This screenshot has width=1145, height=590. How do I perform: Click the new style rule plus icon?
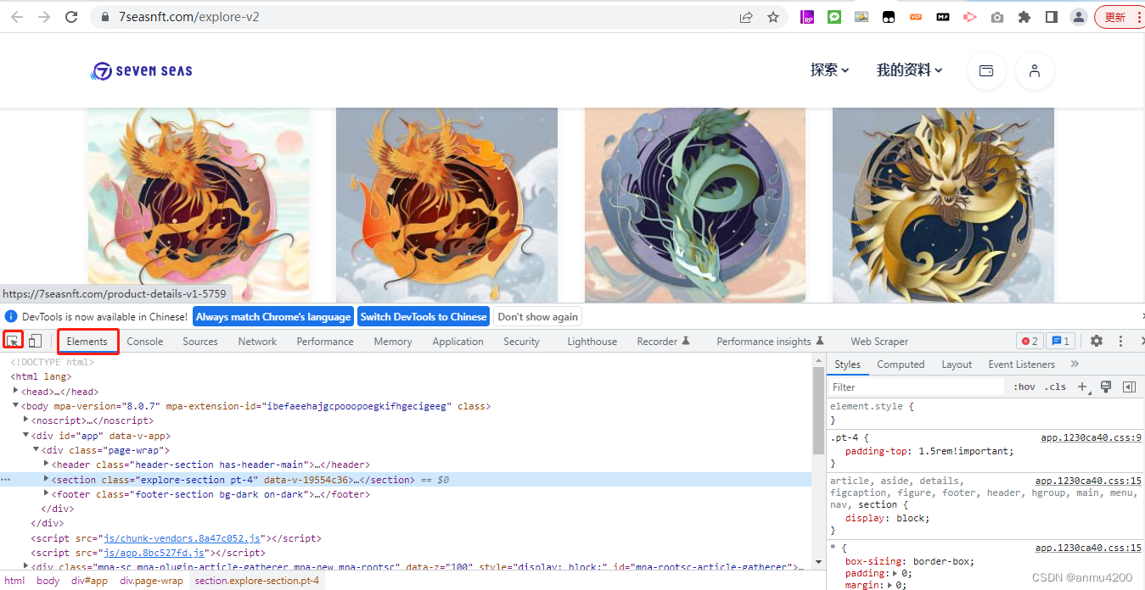(1082, 387)
